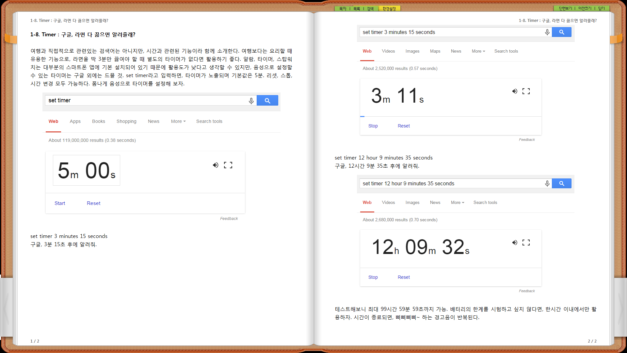Open fullscreen on the 3m 11s timer
Image resolution: width=627 pixels, height=353 pixels.
coord(526,91)
